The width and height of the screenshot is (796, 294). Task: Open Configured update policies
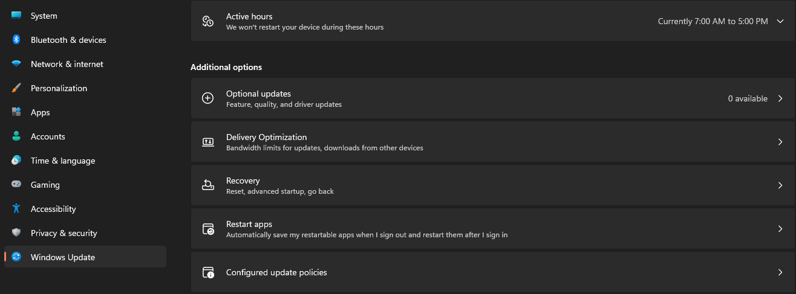[x=276, y=272]
